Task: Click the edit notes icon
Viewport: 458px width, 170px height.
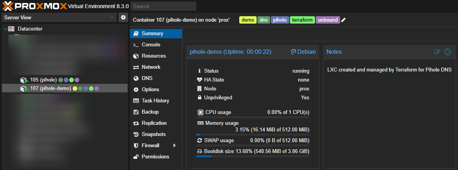Action: [437, 52]
